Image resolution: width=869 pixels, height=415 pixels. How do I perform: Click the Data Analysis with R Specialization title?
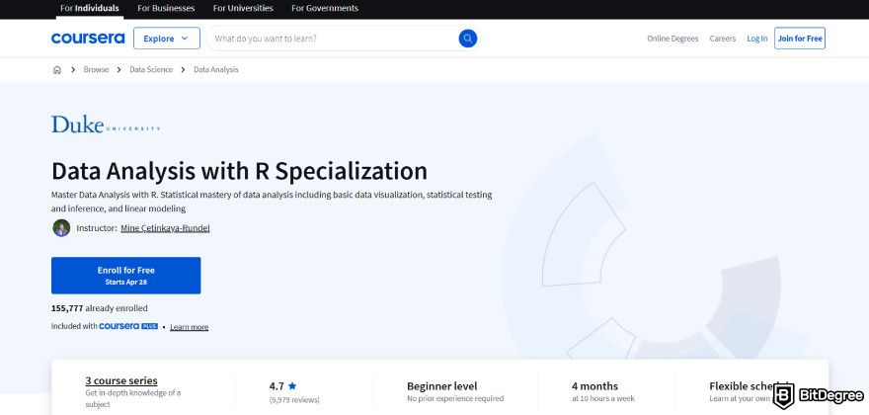tap(239, 171)
